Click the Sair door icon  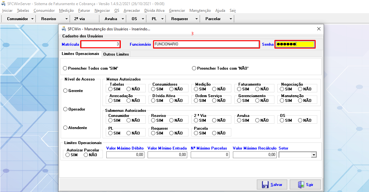tap(301, 185)
